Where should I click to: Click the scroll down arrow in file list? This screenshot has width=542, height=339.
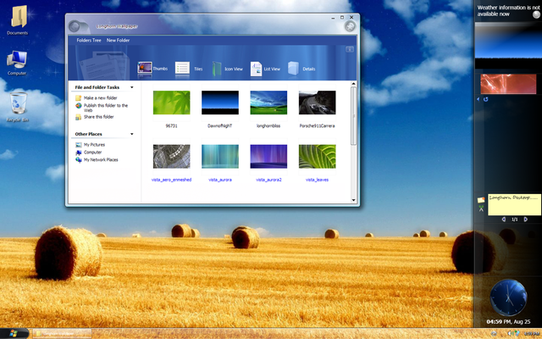click(x=353, y=200)
